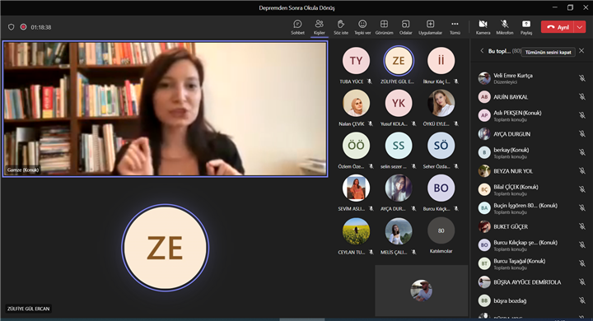Screen dimensions: 593x321
Task: Toggle the Mikrofon mute state
Action: coord(505,27)
